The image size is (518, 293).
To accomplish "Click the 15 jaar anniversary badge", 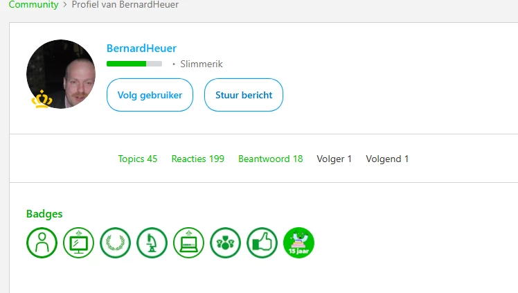I will tap(298, 243).
